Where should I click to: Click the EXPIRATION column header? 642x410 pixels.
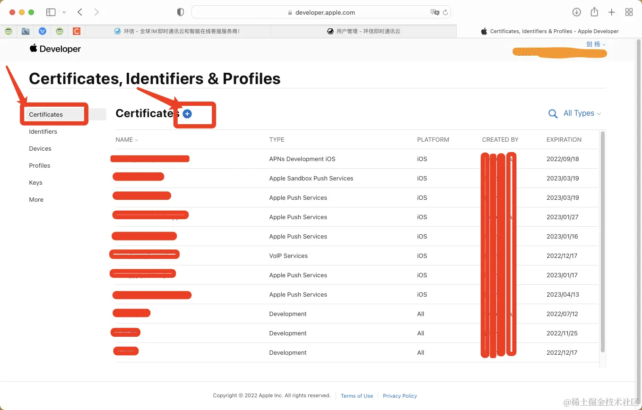click(564, 139)
